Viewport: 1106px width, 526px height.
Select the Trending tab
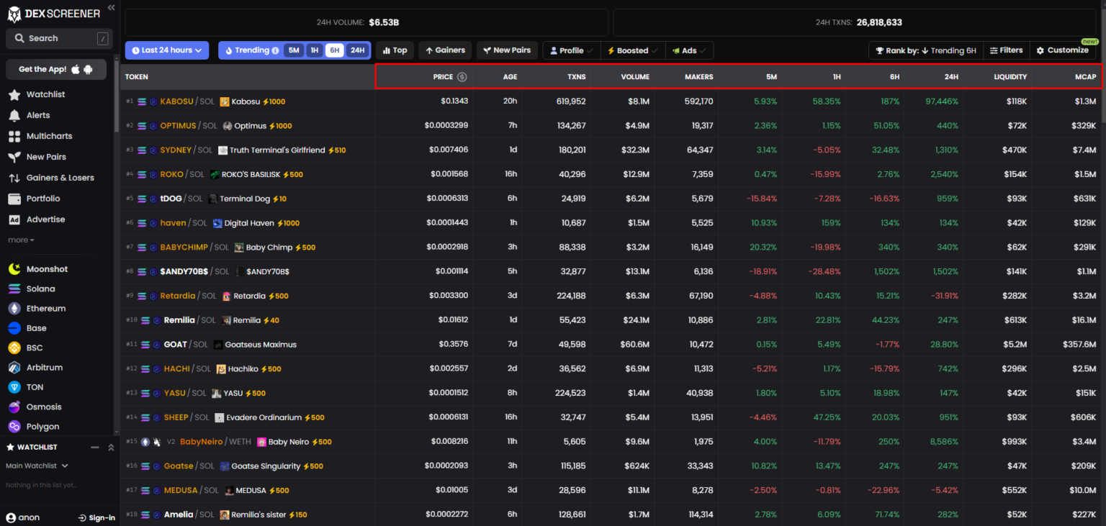point(251,50)
